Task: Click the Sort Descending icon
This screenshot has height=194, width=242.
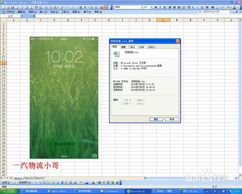Action: [96, 7]
